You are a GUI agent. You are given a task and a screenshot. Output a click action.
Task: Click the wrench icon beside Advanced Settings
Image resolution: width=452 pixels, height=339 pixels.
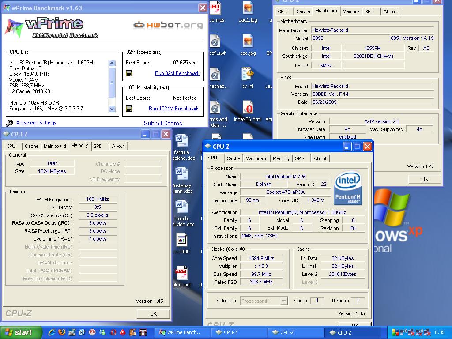(x=10, y=123)
